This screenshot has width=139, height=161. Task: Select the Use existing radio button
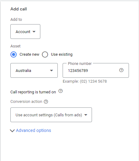tap(45, 54)
